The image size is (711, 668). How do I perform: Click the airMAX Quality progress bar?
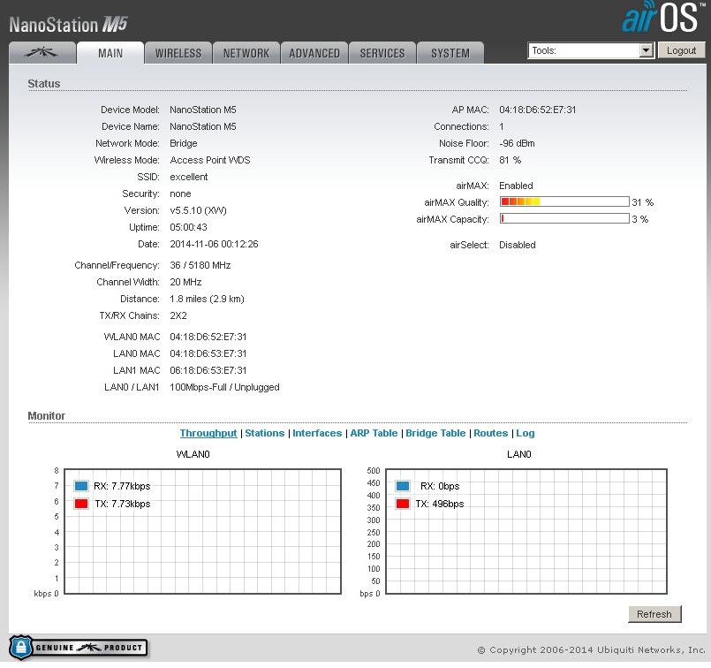click(x=564, y=201)
